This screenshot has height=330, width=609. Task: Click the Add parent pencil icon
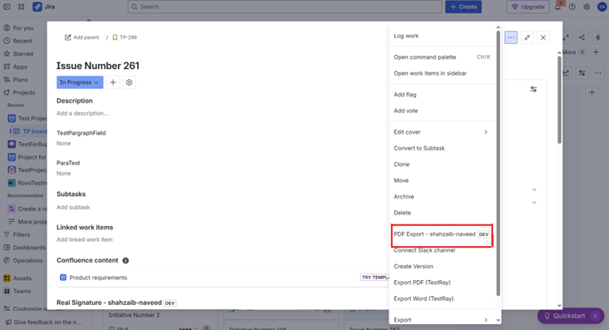(x=68, y=37)
